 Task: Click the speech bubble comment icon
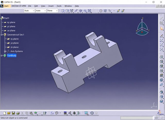point(57,113)
